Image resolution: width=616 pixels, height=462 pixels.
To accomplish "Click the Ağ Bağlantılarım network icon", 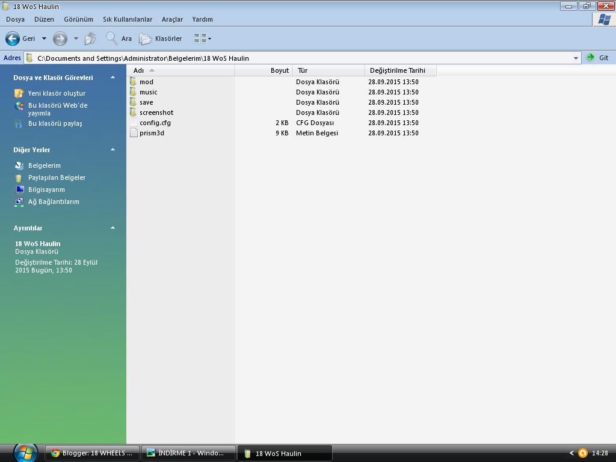I will pyautogui.click(x=19, y=202).
